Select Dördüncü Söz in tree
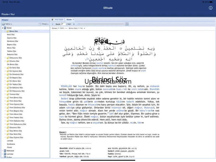The width and height of the screenshot is (216, 162). [x=12, y=41]
